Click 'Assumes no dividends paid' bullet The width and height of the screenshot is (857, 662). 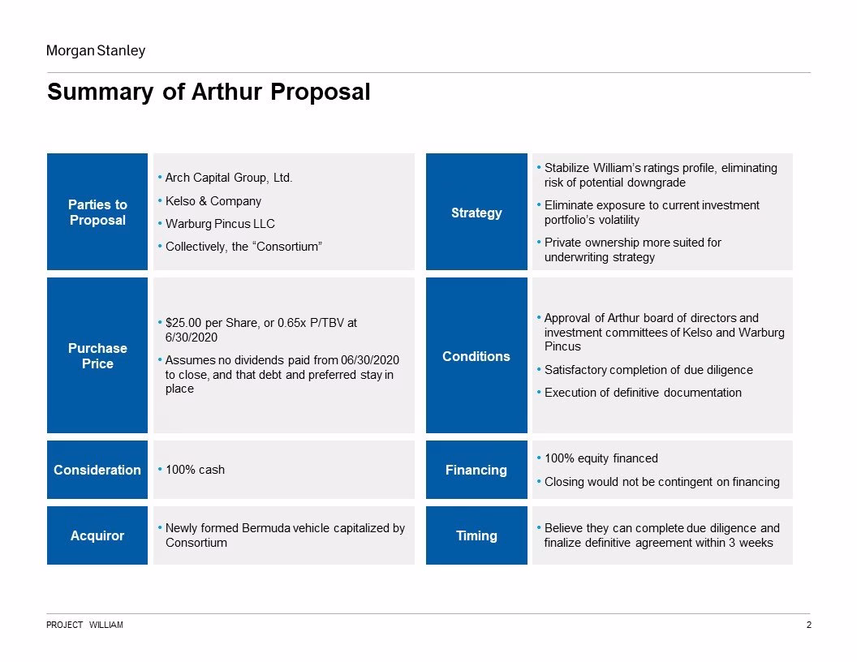click(x=282, y=374)
